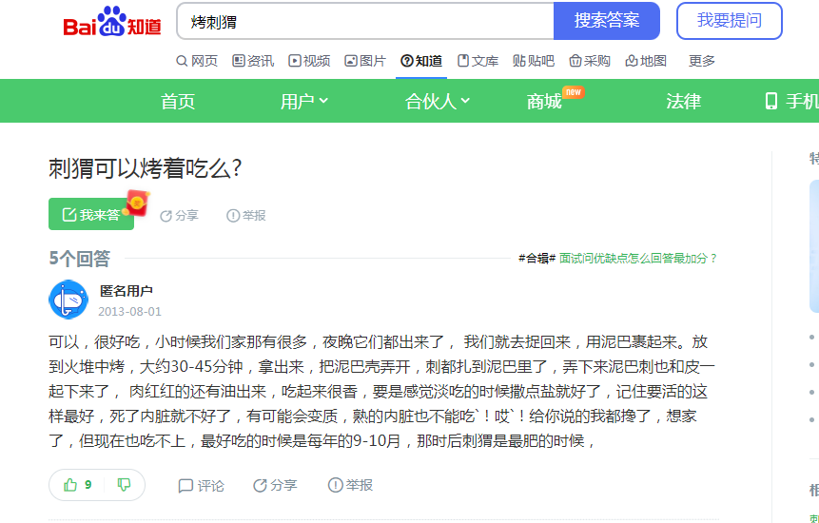Click the 我要提问 ask question button
The height and width of the screenshot is (523, 819).
[730, 21]
